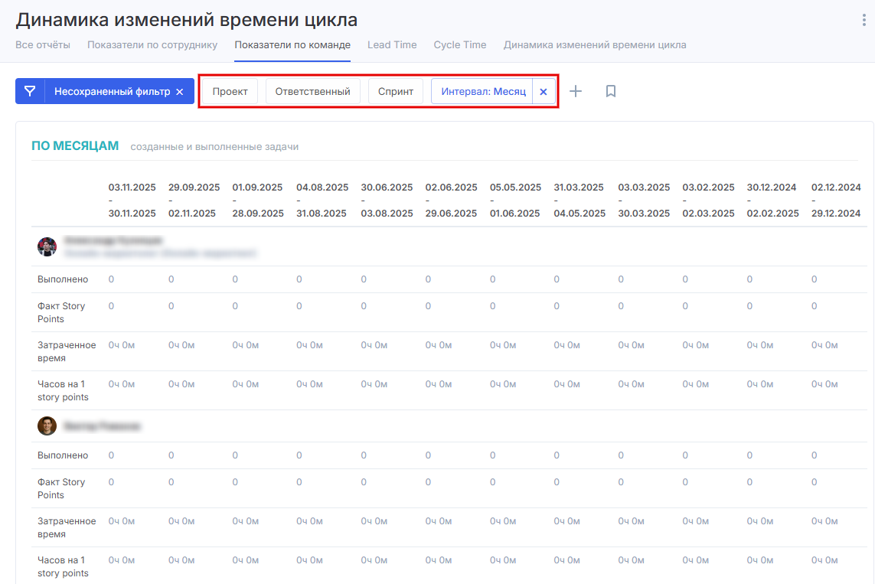Open the Lead Time tab
875x584 pixels.
pos(392,45)
